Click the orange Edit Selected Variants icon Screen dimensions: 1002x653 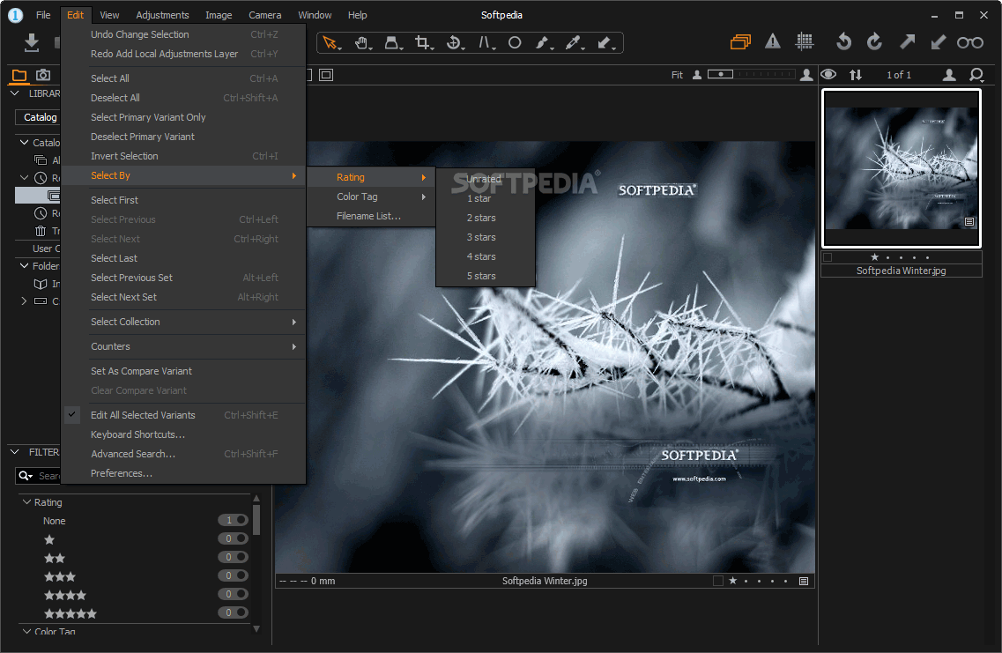pyautogui.click(x=740, y=42)
